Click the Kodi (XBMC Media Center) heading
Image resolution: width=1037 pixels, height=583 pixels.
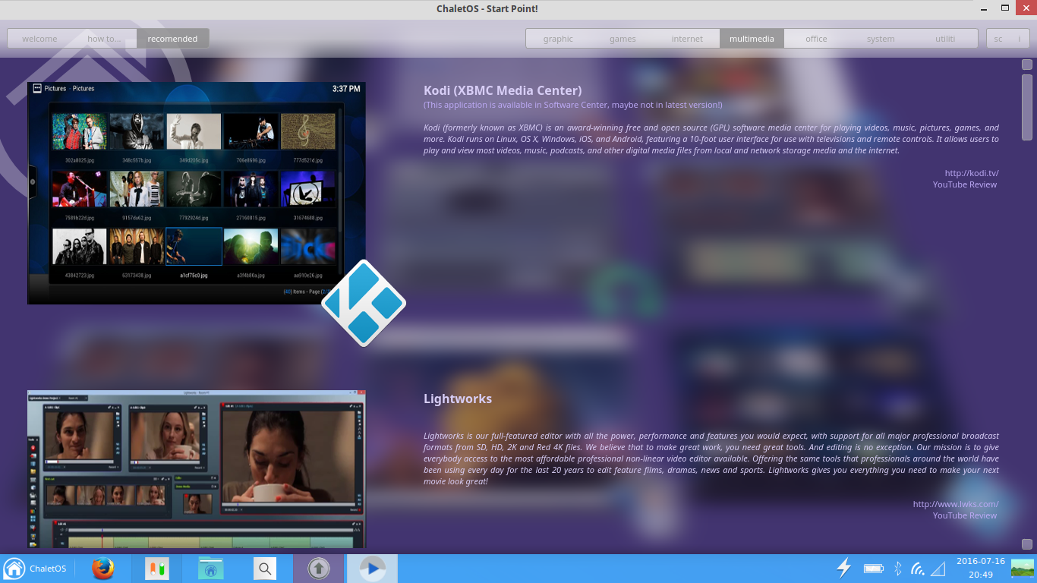click(503, 90)
